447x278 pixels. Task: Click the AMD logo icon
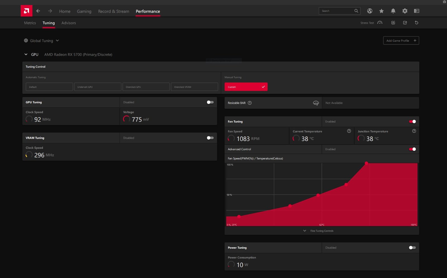(x=27, y=11)
